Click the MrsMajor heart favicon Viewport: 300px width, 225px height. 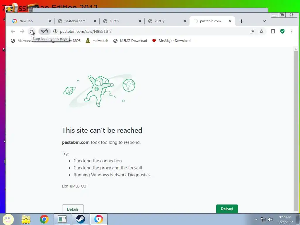(154, 40)
